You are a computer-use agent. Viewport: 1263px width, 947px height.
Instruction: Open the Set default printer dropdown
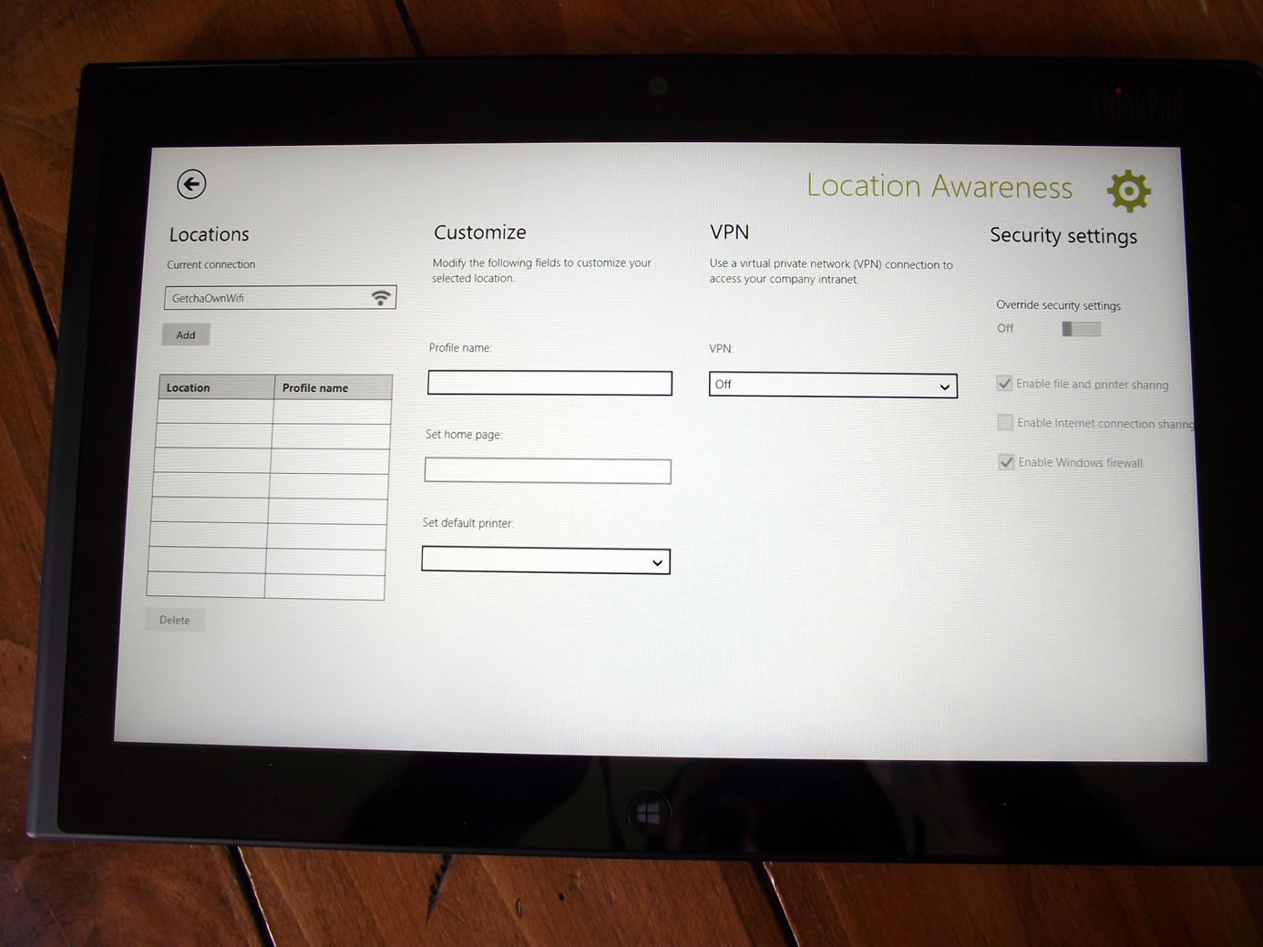(546, 561)
